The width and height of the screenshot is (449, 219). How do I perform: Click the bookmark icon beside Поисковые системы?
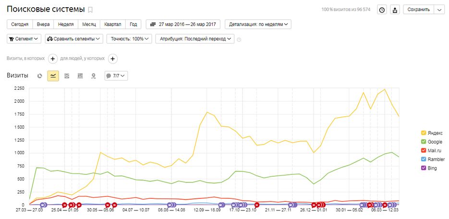(x=90, y=10)
